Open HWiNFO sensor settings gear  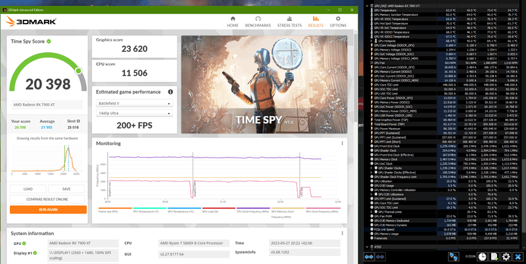506,257
